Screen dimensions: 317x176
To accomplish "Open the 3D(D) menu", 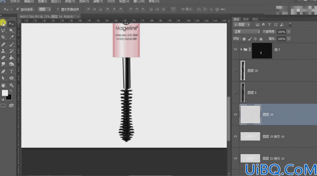I will click(x=111, y=1).
